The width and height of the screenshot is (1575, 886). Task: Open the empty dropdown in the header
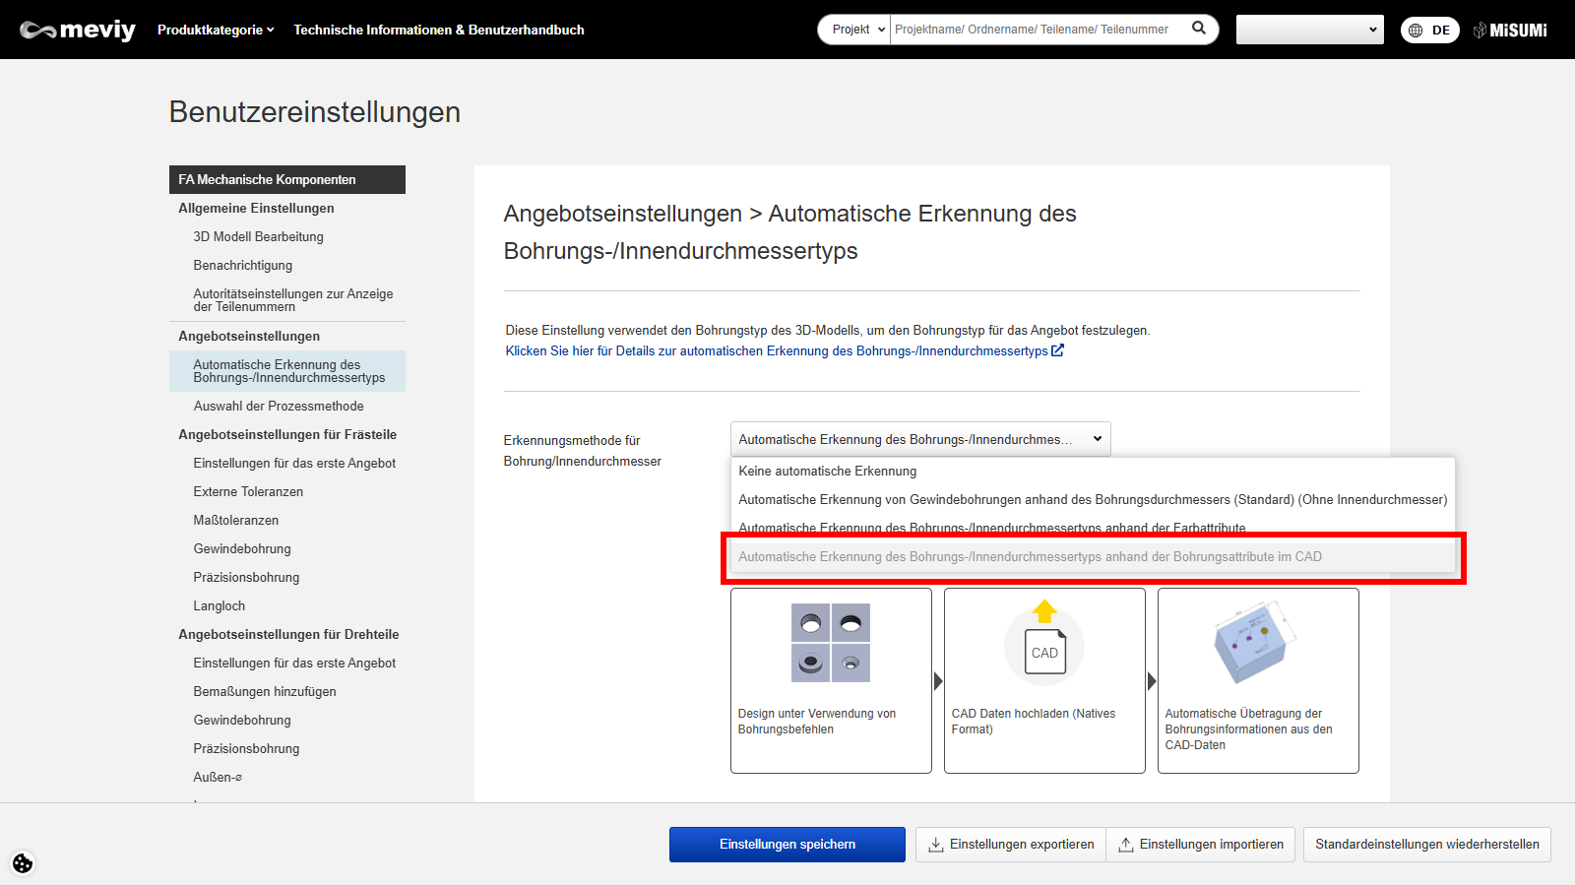(x=1309, y=30)
